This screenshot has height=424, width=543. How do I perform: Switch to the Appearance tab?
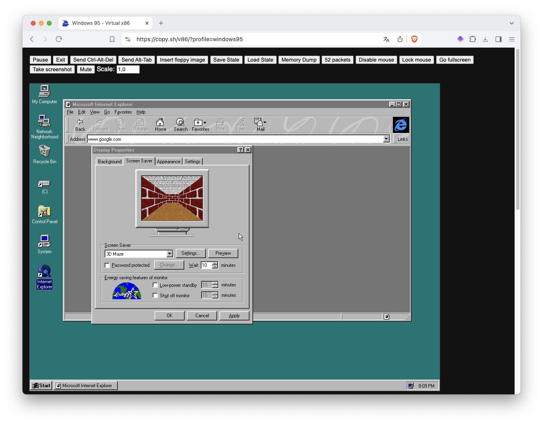(x=168, y=161)
